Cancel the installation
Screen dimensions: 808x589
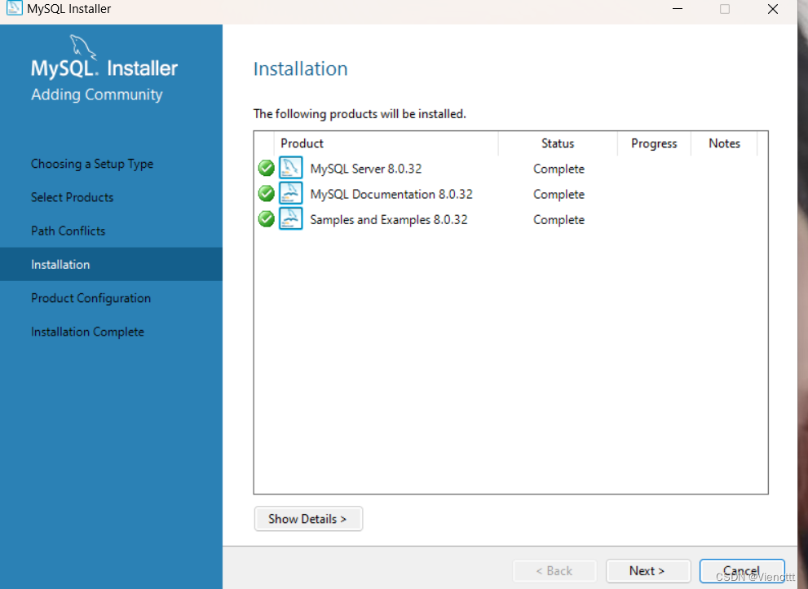coord(742,571)
